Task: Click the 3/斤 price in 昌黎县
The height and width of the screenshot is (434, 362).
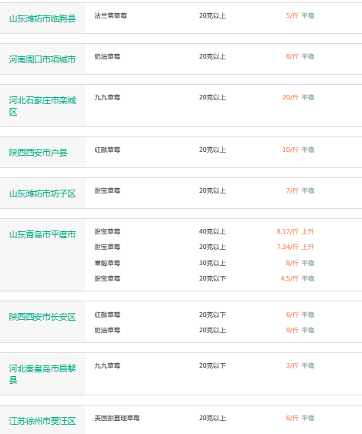Action: tap(293, 365)
